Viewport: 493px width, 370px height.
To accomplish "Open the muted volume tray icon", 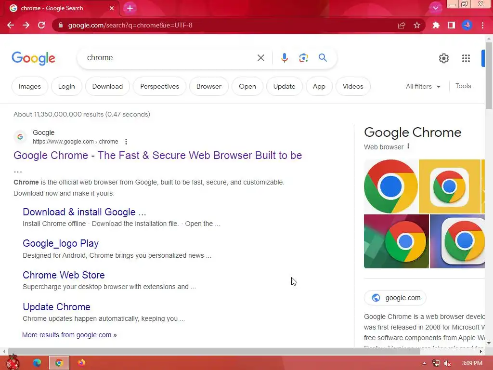I will (x=447, y=363).
